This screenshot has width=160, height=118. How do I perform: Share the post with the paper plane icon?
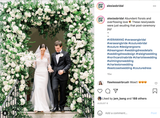point(116,91)
